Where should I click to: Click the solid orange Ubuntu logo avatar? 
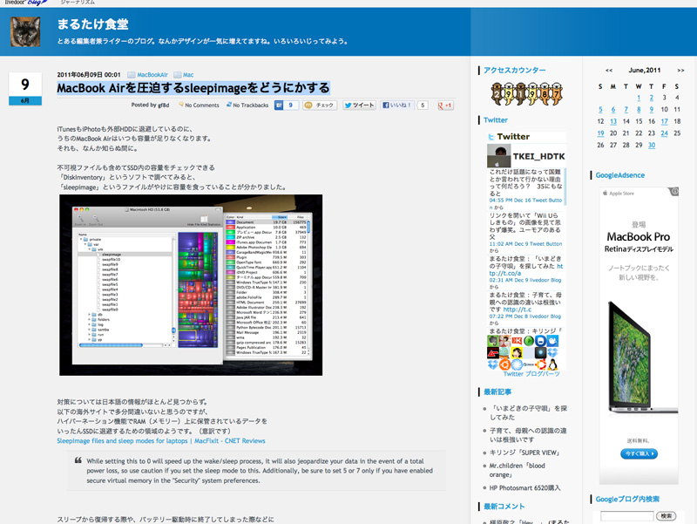click(505, 364)
